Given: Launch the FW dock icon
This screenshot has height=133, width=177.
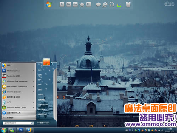Looking at the screenshot, I should pos(69,5).
